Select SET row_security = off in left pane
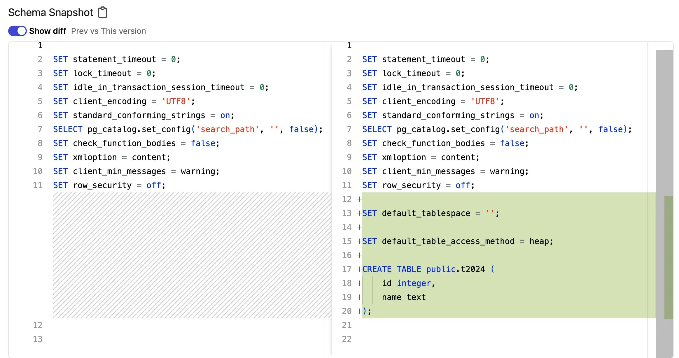The height and width of the screenshot is (358, 679). pos(109,185)
